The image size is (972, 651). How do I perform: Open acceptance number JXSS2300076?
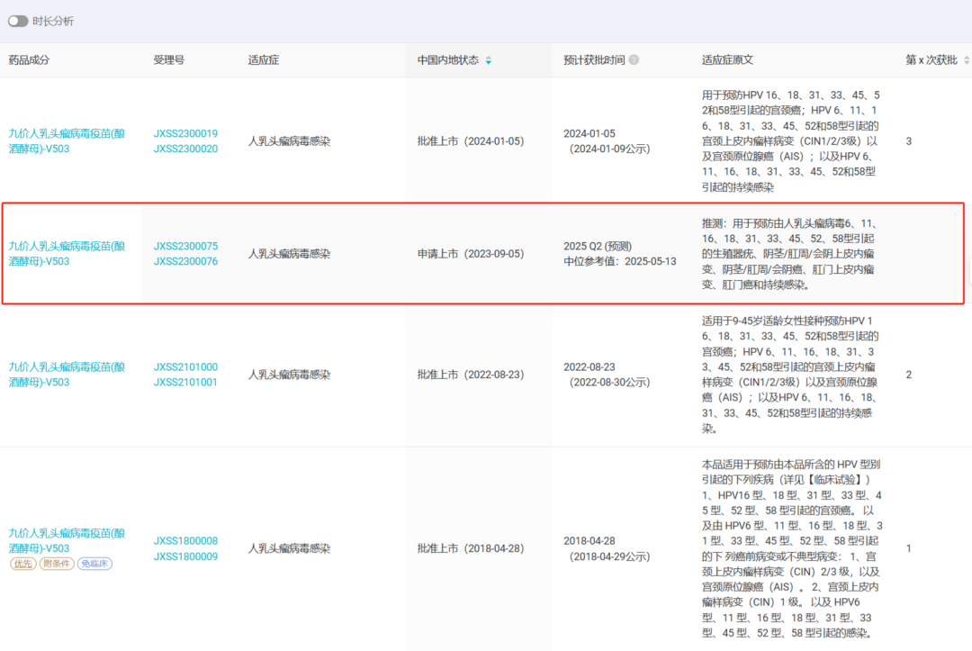click(x=185, y=261)
